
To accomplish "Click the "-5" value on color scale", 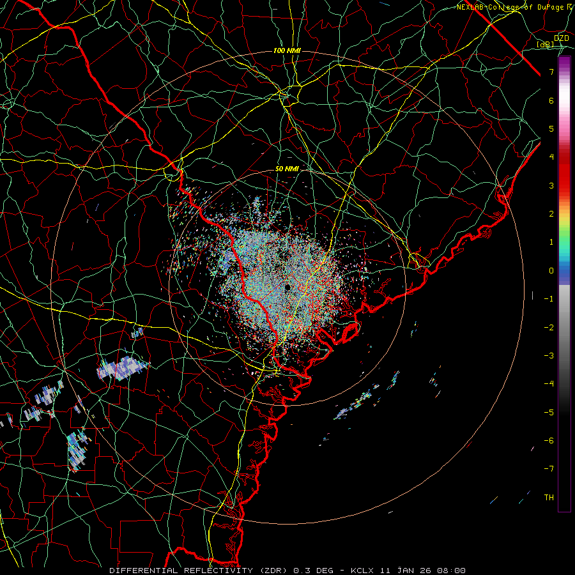I will point(549,412).
